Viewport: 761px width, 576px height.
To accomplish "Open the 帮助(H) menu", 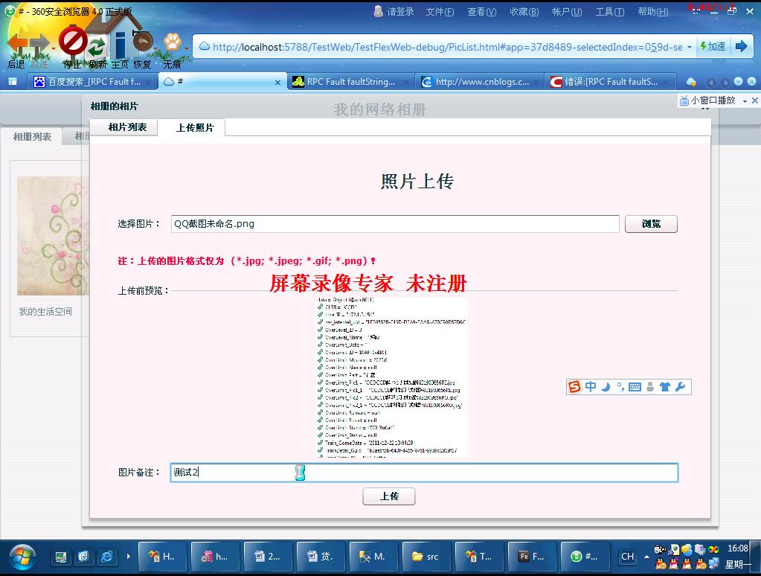I will (x=653, y=12).
